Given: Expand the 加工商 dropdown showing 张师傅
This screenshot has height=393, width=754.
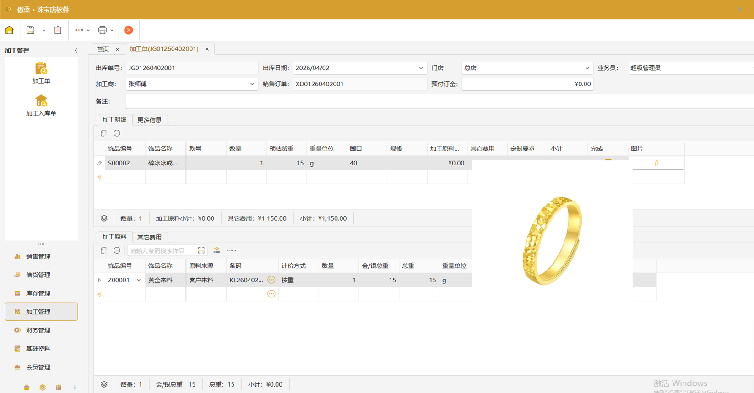Looking at the screenshot, I should (x=252, y=84).
